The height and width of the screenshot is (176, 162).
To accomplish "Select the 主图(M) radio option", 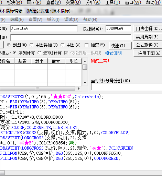I will 71,45.
